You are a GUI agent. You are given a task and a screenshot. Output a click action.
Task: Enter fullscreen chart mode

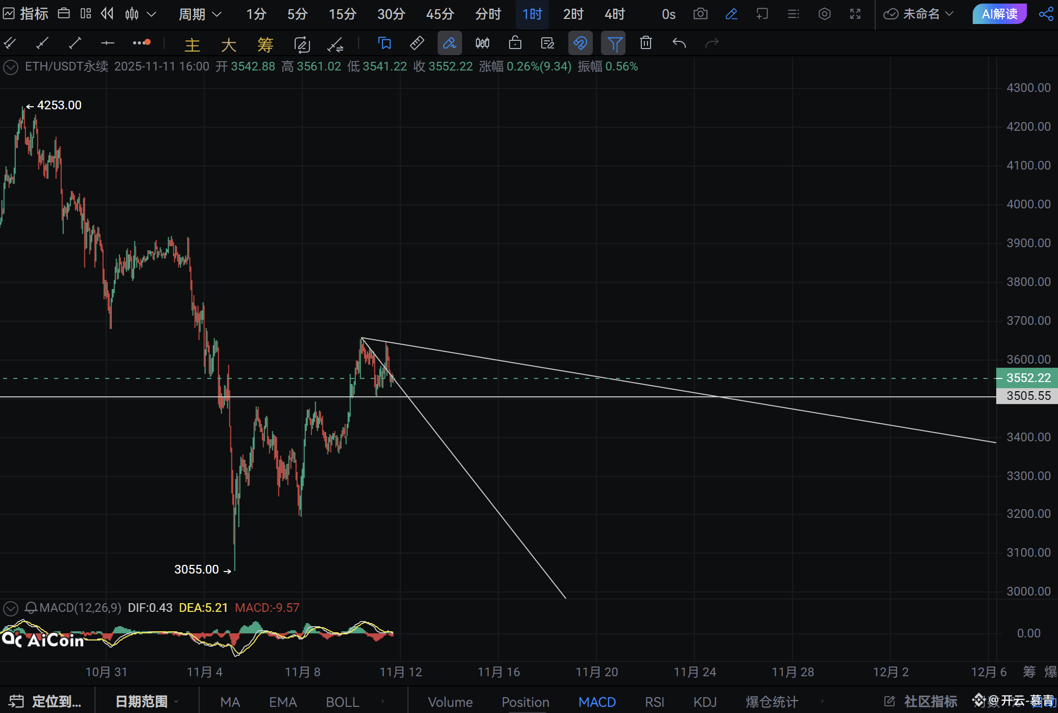(855, 14)
